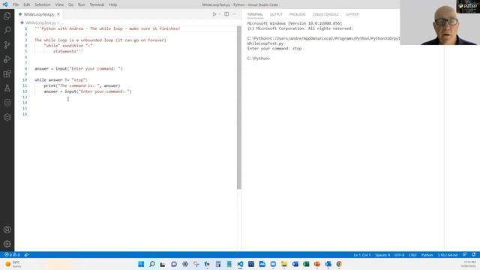Click Ln 1, Col 1 in status bar

(x=361, y=255)
